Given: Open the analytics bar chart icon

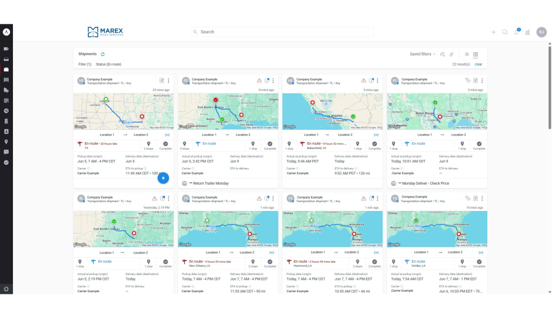Looking at the screenshot, I should coord(528,32).
